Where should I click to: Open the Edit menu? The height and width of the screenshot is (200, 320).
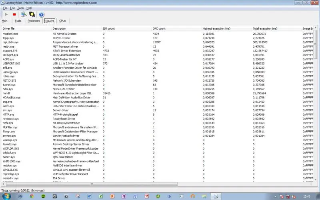[x=12, y=8]
